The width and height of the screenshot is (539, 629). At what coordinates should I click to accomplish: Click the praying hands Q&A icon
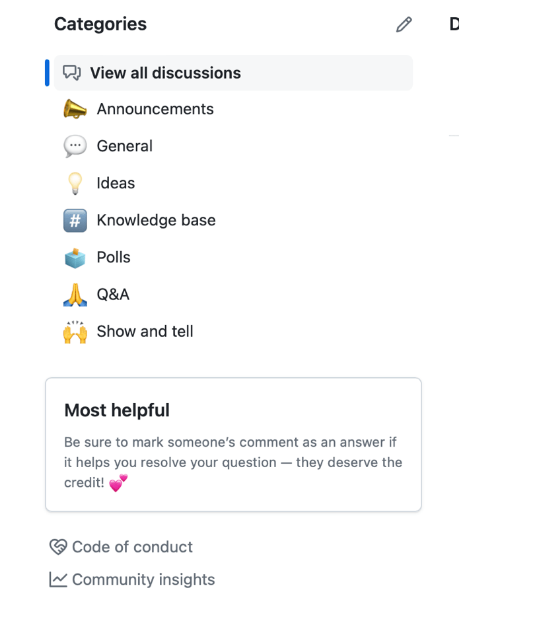pyautogui.click(x=75, y=294)
